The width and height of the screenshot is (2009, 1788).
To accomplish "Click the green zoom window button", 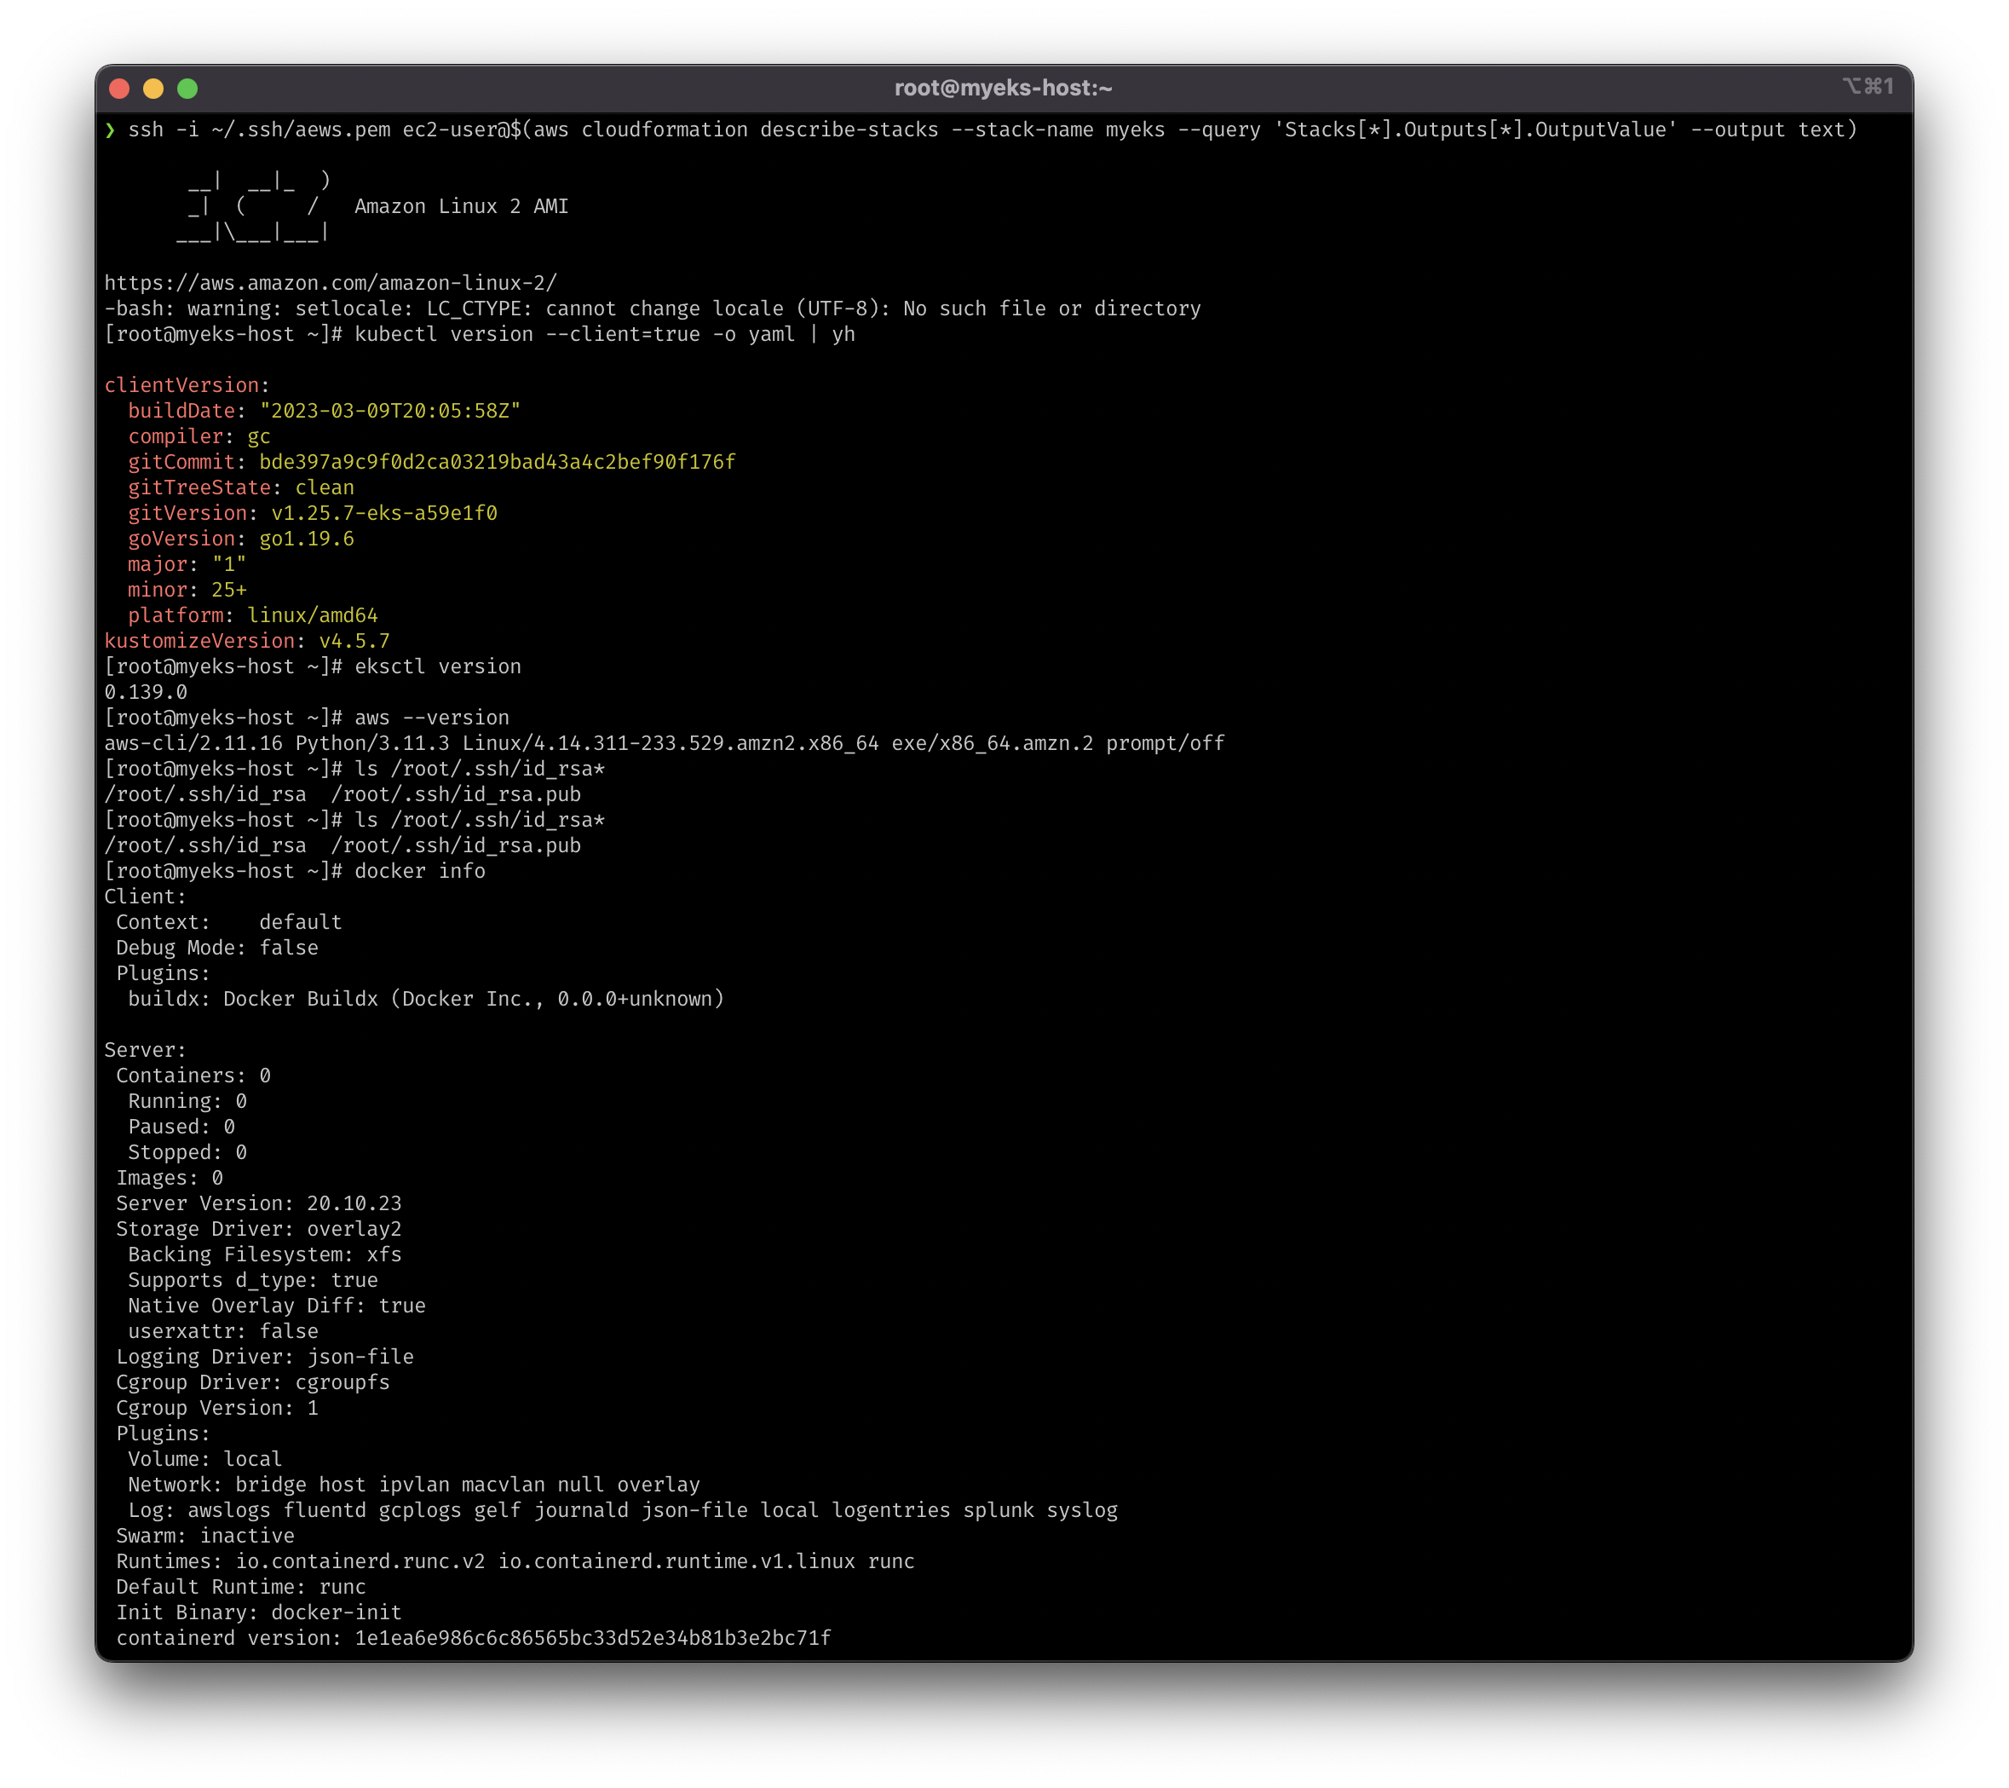I will click(x=187, y=89).
